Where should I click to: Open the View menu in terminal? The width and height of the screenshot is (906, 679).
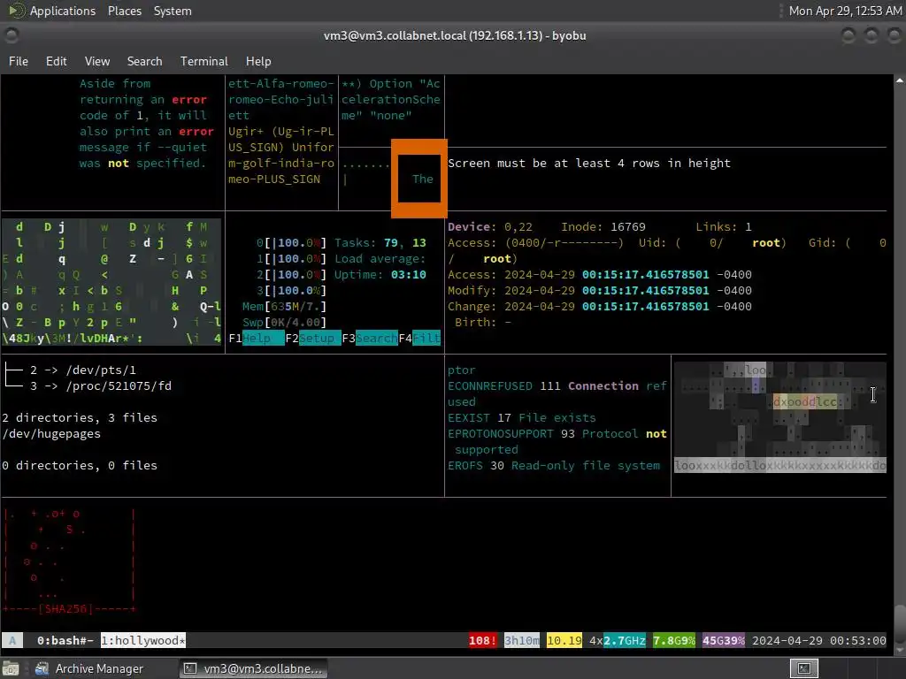point(97,61)
